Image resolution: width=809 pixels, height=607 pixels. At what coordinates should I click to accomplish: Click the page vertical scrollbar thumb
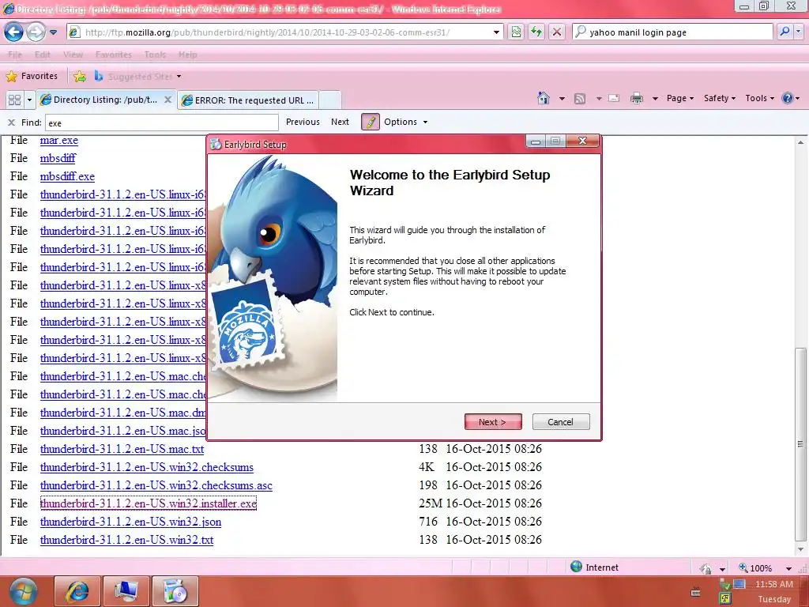click(800, 443)
